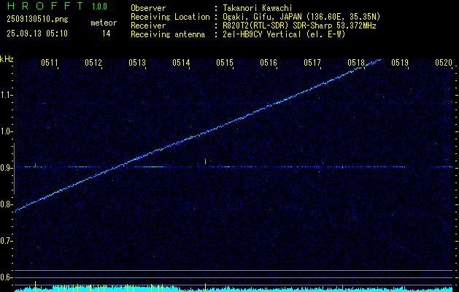Viewport: 459px width, 292px height.
Task: Select antenna text 2el-HB9CV Vertical (el. E-W)
Action: 284,34
